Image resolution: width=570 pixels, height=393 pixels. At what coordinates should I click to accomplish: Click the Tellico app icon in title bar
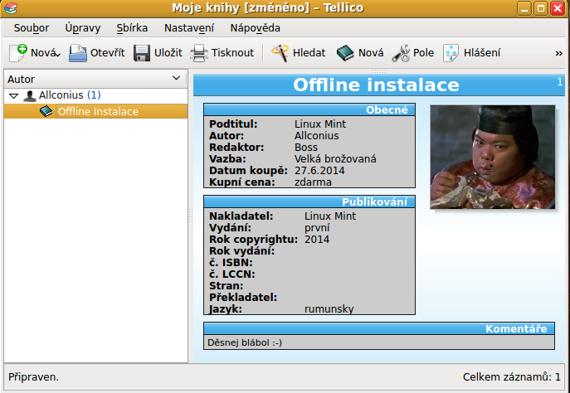click(11, 8)
